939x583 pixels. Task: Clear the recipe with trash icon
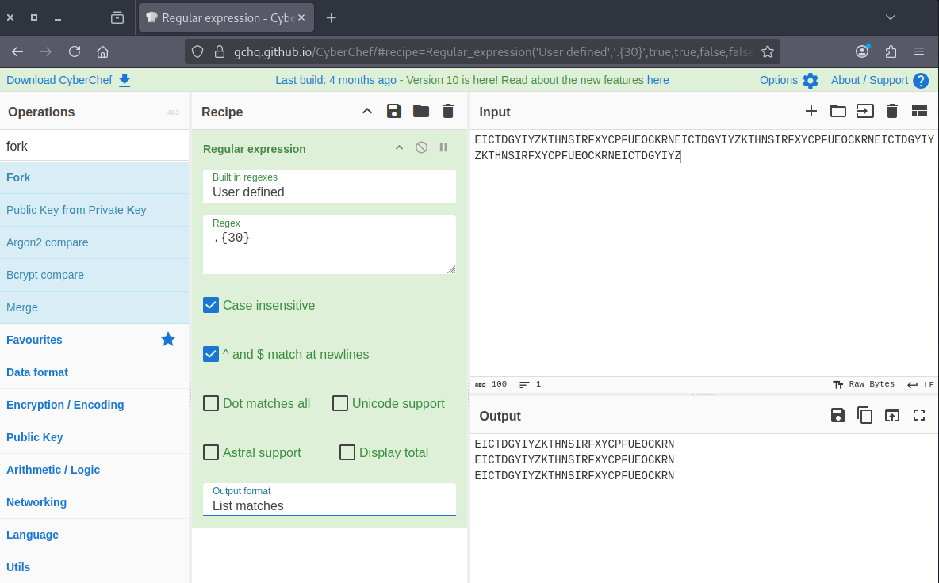pyautogui.click(x=448, y=112)
